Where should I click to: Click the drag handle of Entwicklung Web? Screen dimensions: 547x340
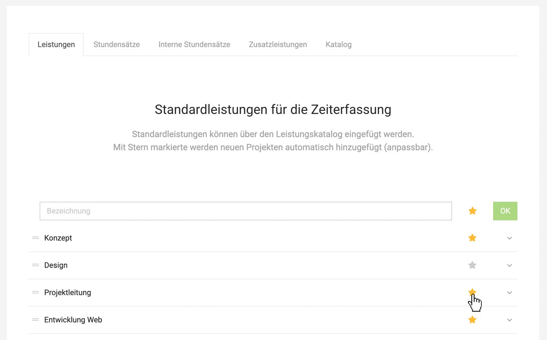[x=36, y=320]
